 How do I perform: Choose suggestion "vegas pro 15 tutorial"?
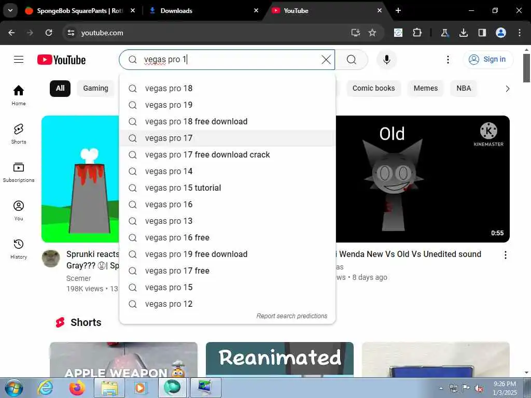coord(227,188)
